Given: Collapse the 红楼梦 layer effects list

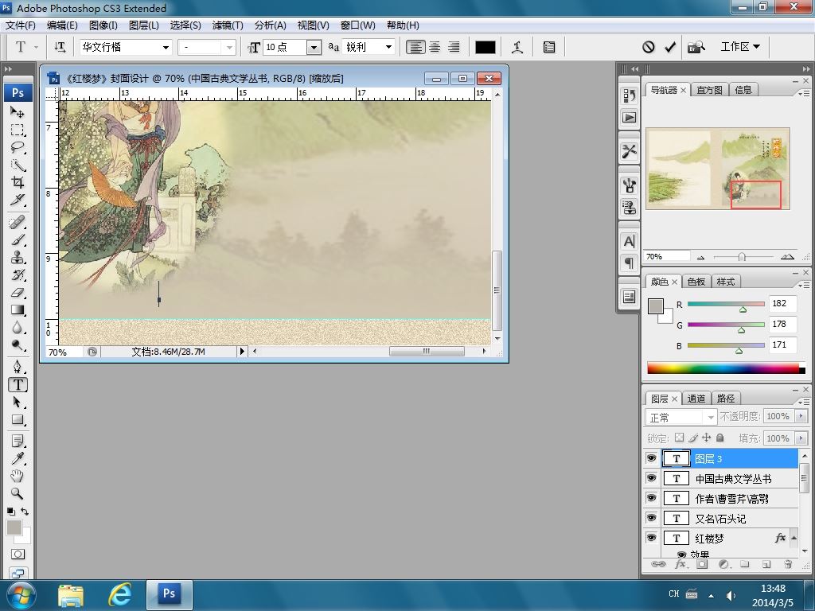Looking at the screenshot, I should (x=794, y=538).
